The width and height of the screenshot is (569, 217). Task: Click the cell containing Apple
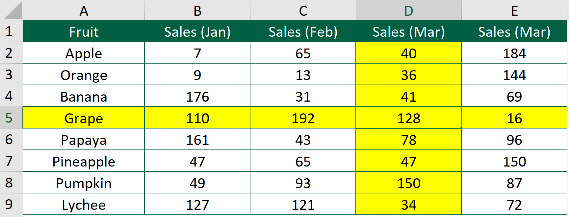(x=84, y=53)
